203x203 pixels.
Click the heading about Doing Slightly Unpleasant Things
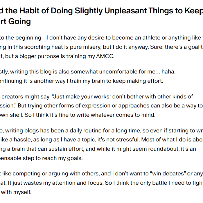[x=102, y=16]
